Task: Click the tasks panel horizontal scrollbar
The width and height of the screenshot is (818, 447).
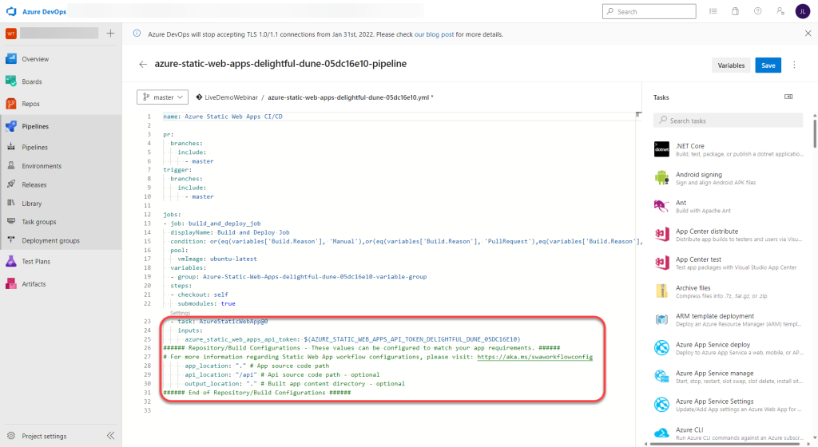Action: click(x=726, y=445)
